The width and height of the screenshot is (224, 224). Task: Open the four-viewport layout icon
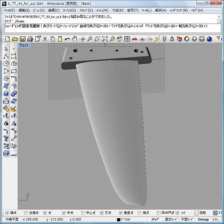127,39
